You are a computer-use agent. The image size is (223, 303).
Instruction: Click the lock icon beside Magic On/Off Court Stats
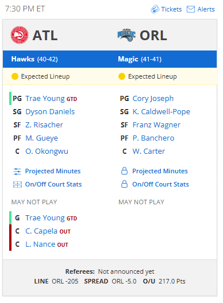click(124, 184)
